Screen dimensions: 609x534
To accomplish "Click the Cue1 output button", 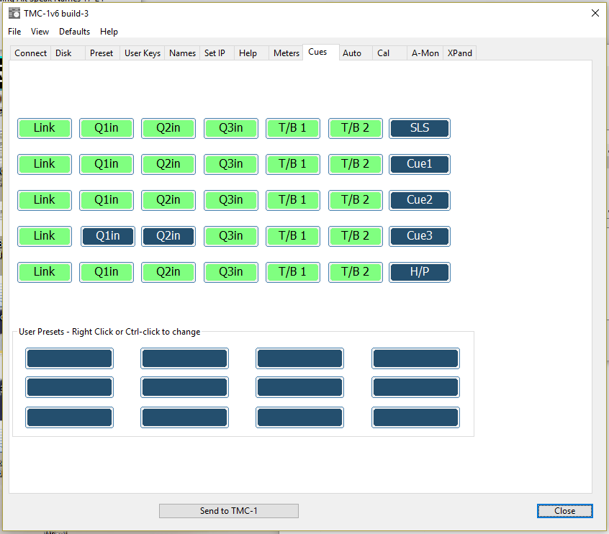I will 420,164.
